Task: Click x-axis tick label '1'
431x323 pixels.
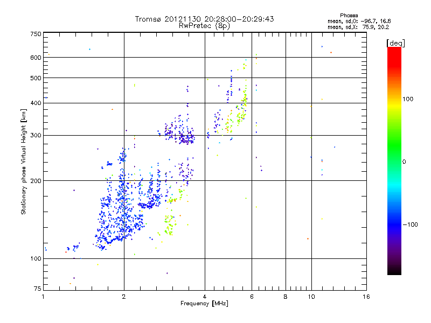Action: coord(43,297)
